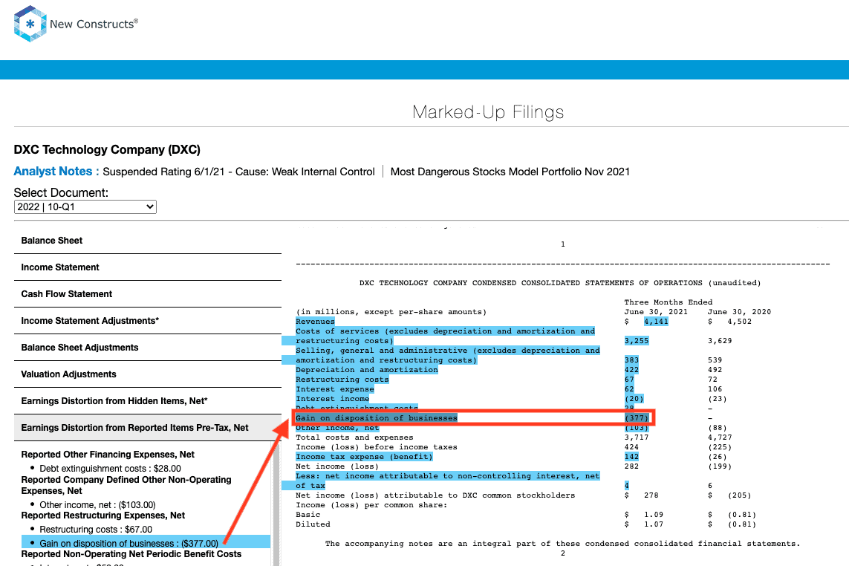Click Suspended Rating 6/1/21 analyst note
Screen dimensions: 849x566
click(238, 172)
